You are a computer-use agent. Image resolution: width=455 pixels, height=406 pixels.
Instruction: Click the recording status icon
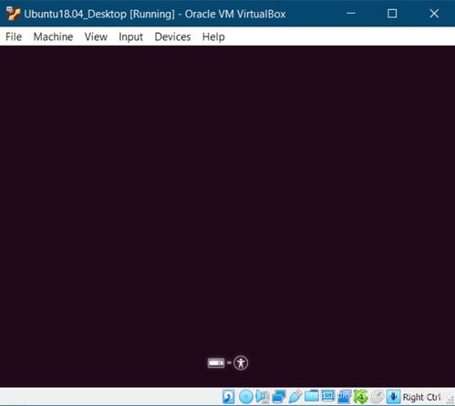tap(345, 397)
